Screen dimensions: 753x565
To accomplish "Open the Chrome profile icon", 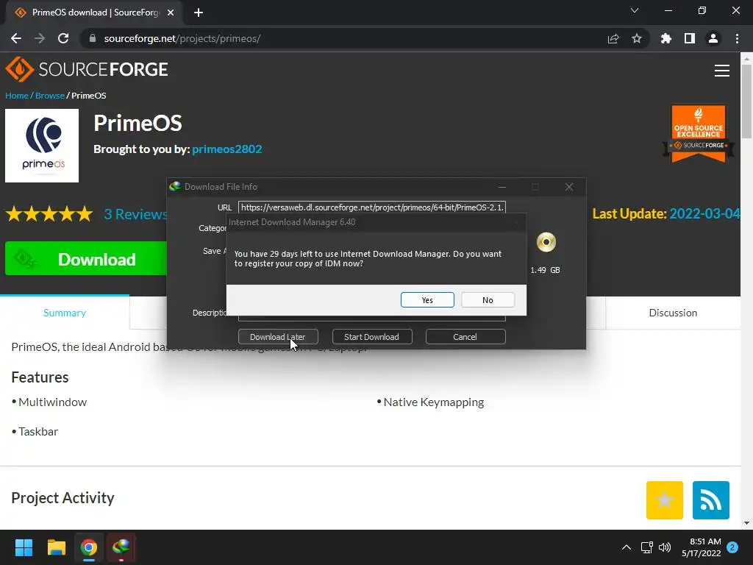I will 713,38.
